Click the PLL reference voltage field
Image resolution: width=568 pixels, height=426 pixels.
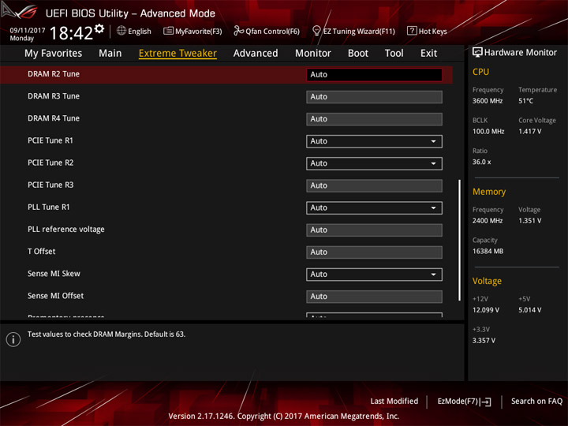(374, 230)
